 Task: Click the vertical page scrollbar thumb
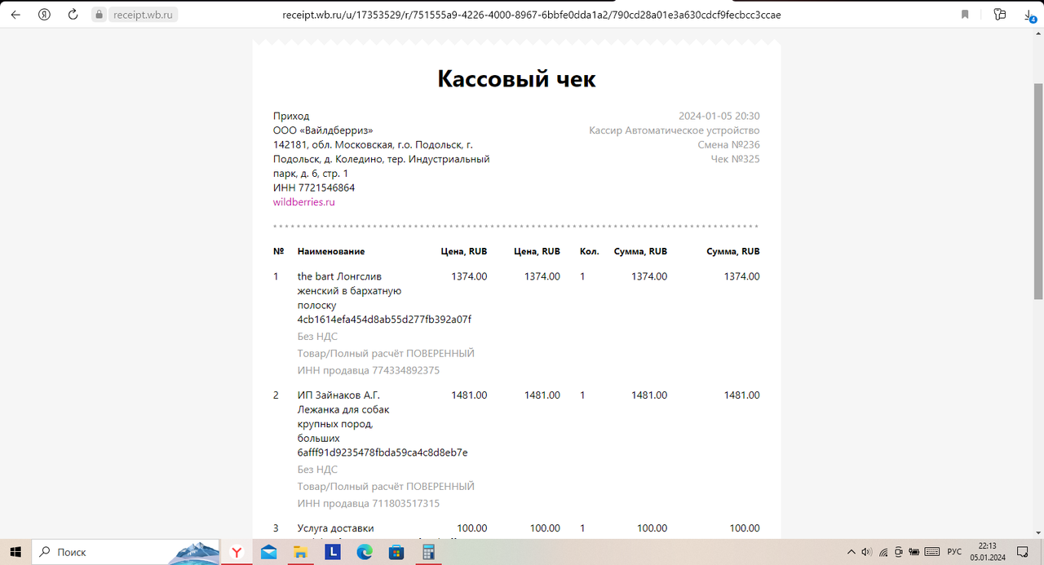pyautogui.click(x=1038, y=192)
